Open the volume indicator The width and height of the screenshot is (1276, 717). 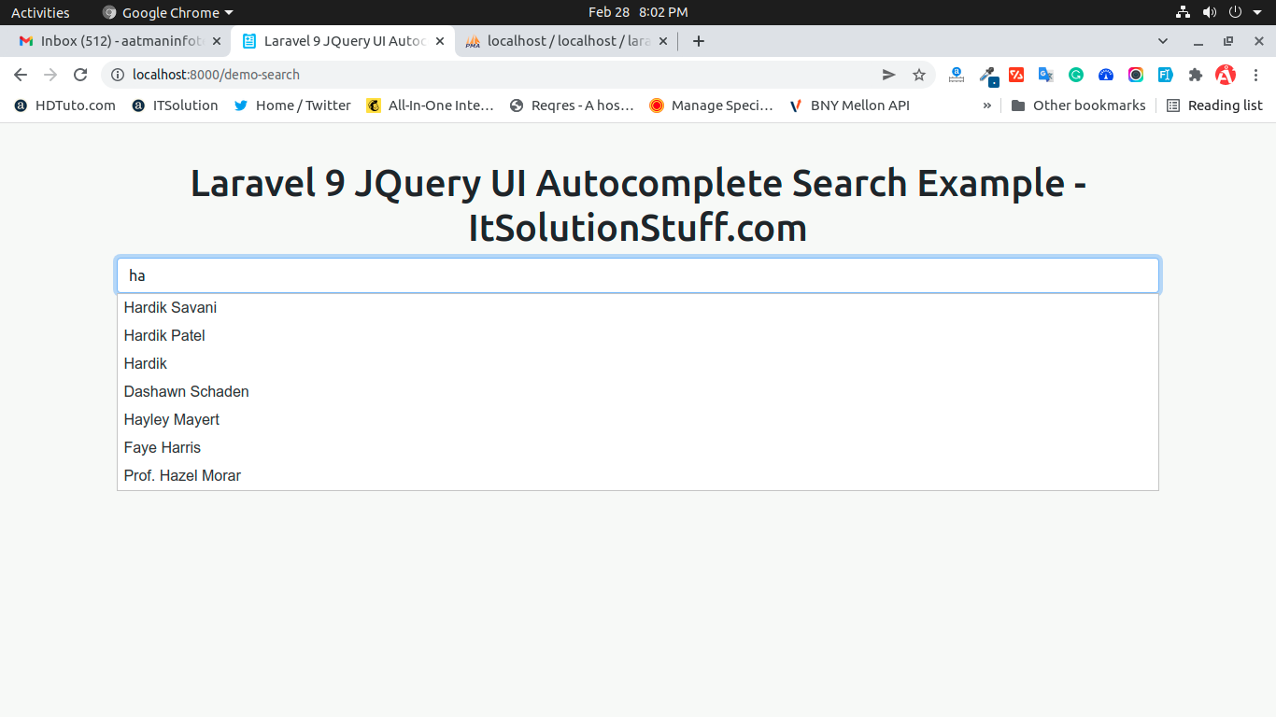point(1209,12)
